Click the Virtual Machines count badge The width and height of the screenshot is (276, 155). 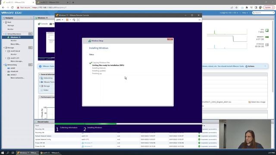point(31,34)
